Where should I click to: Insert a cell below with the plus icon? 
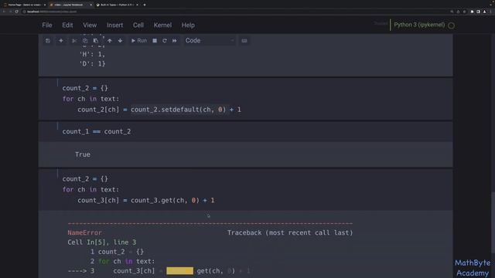tap(61, 41)
